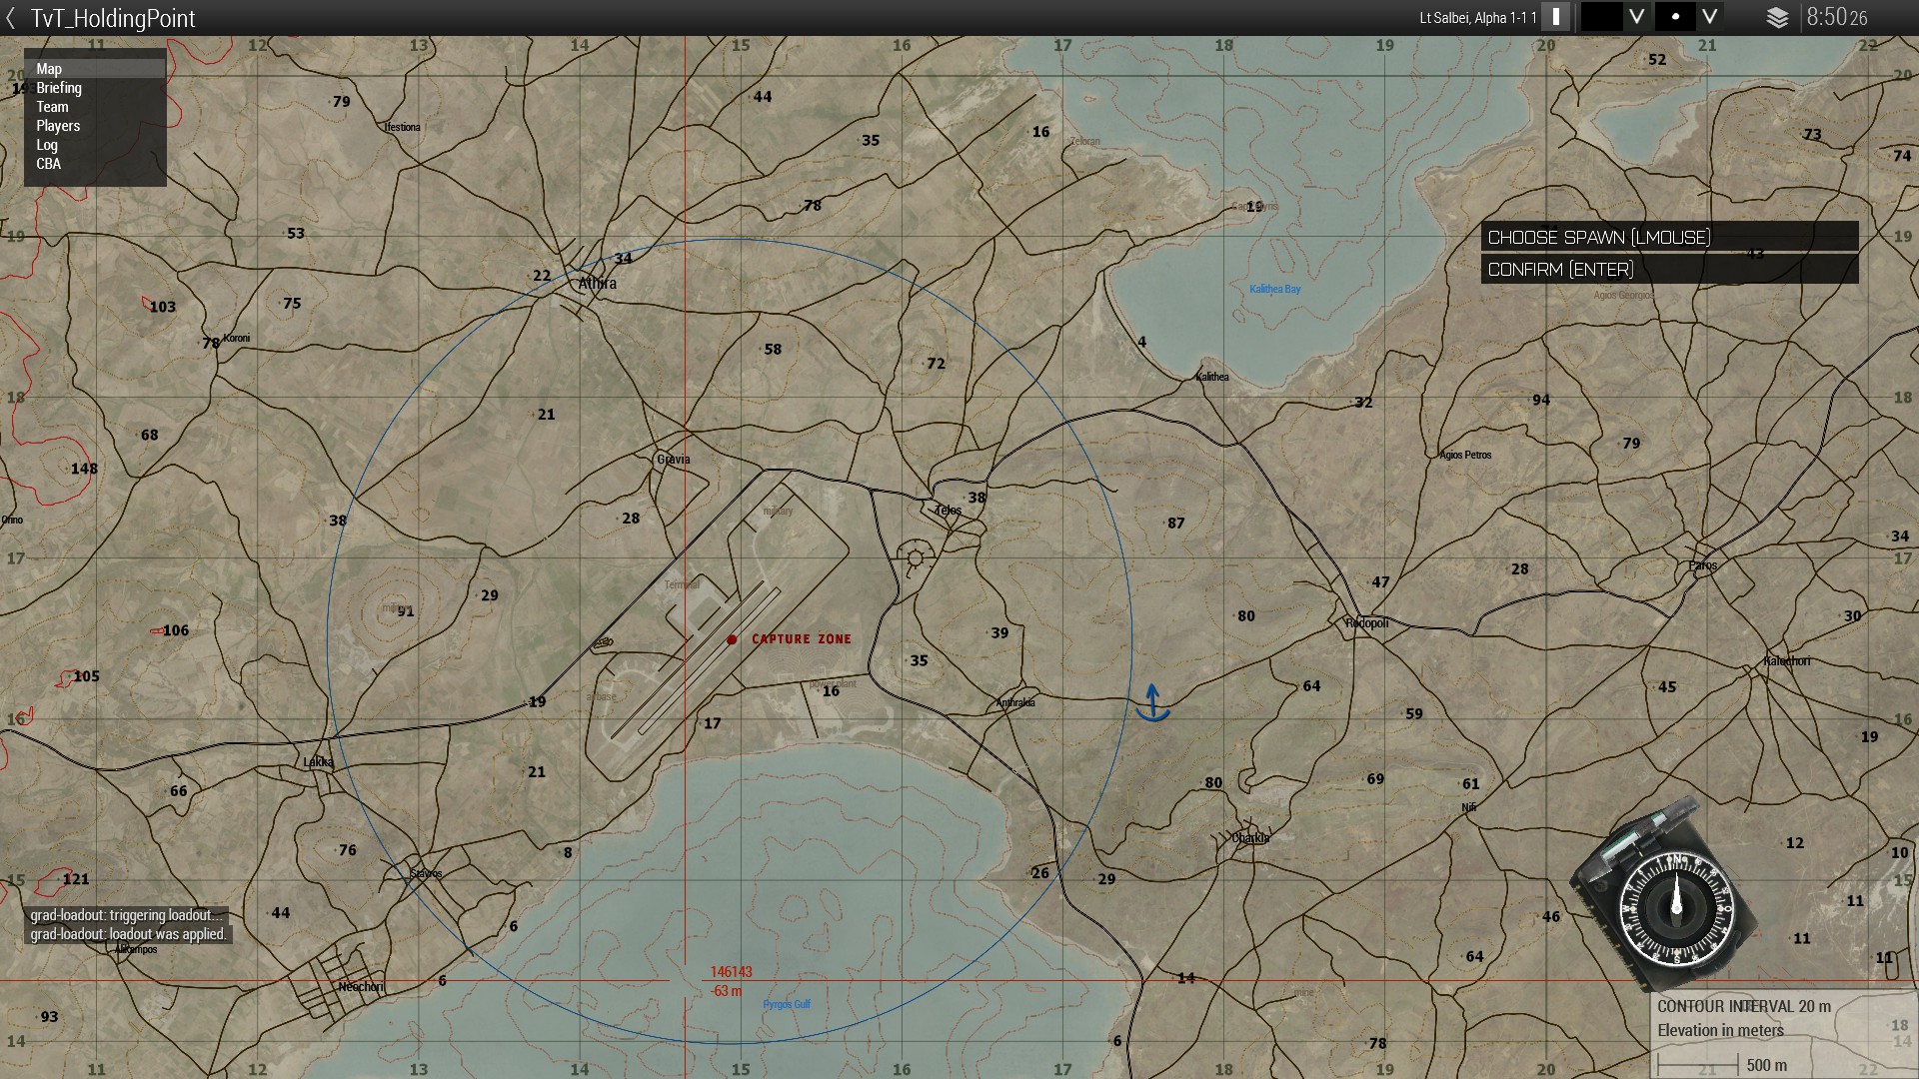Click the Lt Salbei, Alpha 1-1 label
This screenshot has height=1079, width=1919.
pyautogui.click(x=1478, y=18)
